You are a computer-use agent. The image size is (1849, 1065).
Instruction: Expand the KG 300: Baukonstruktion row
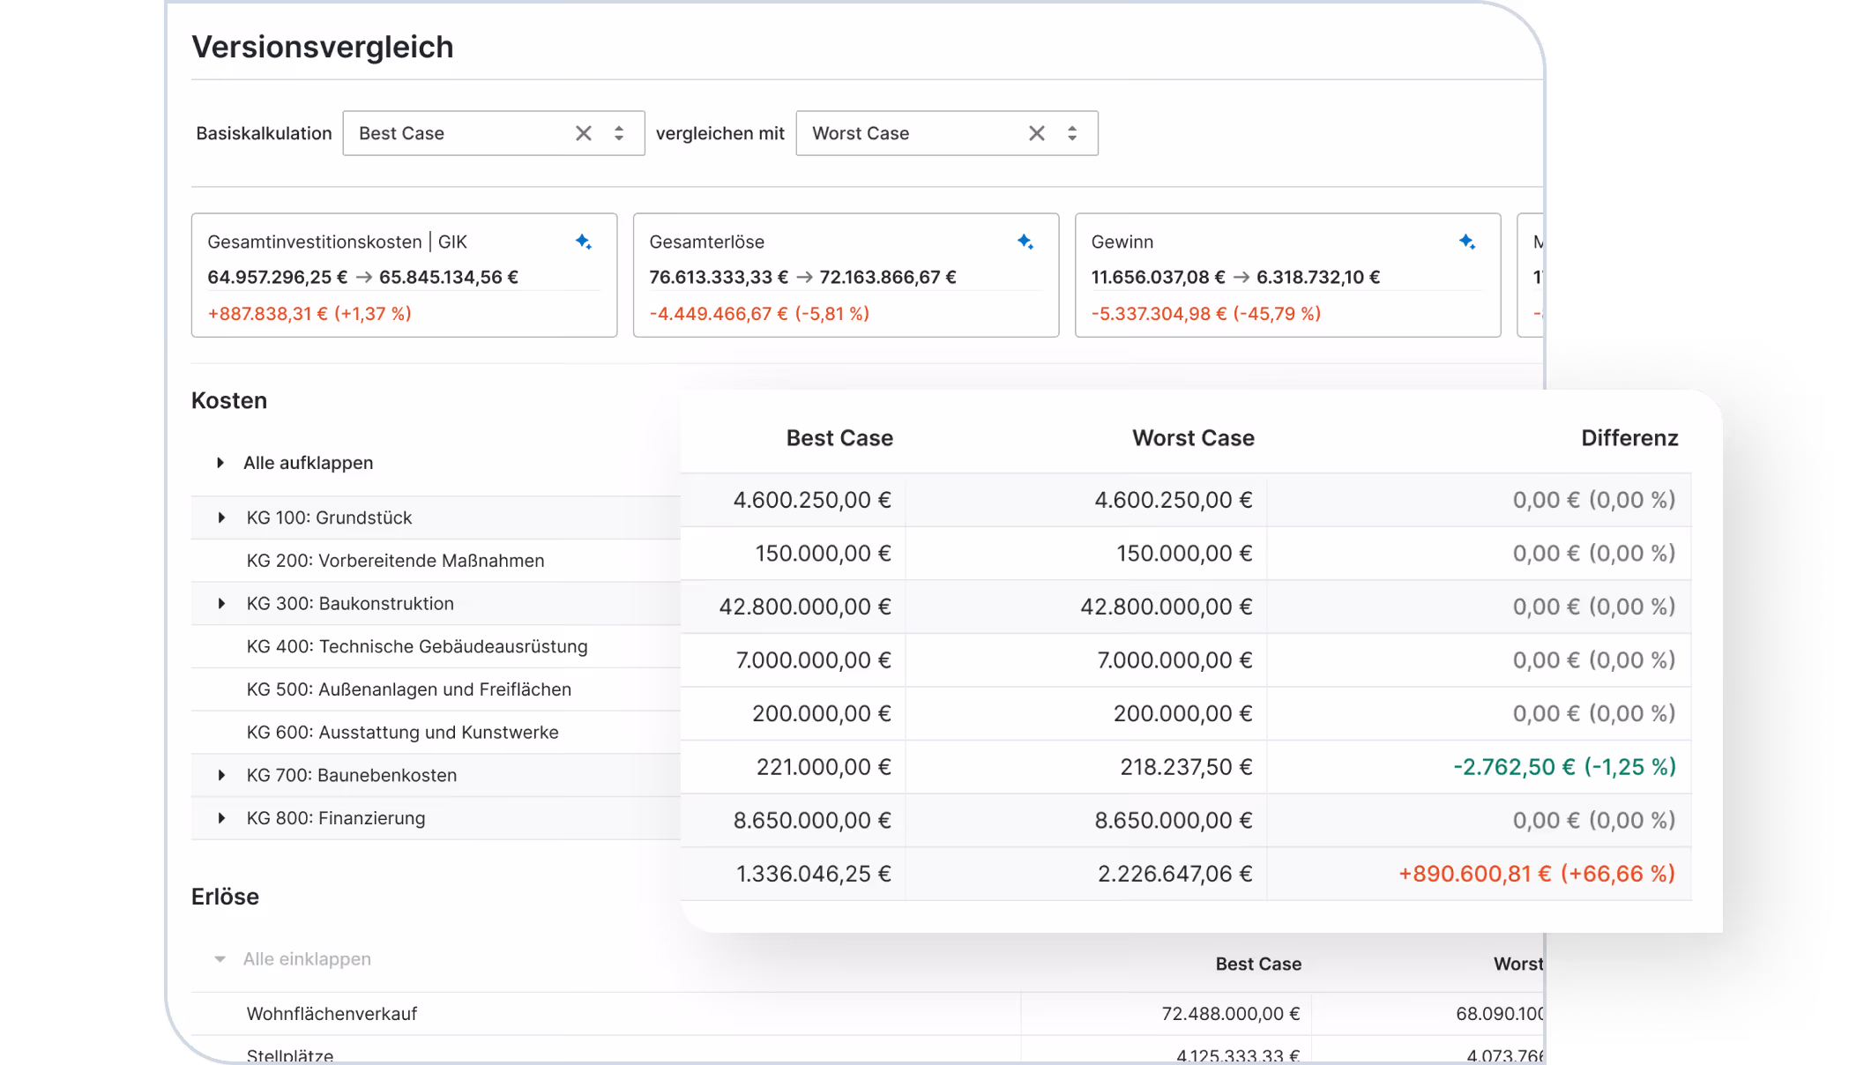pyautogui.click(x=221, y=604)
